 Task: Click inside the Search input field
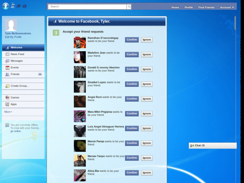click(x=85, y=6)
